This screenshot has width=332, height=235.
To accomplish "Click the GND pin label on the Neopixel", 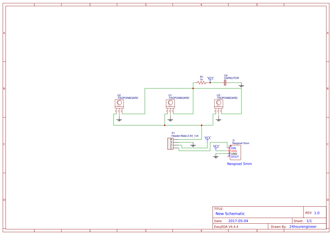I will (x=234, y=154).
